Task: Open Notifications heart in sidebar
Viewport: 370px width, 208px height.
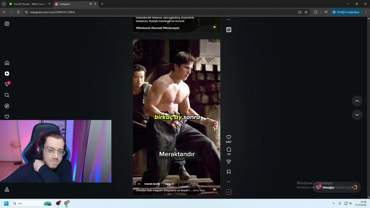Action: (7, 117)
